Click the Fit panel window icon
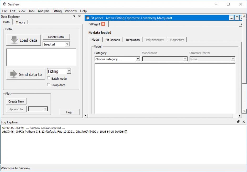Image resolution: width=247 pixels, height=172 pixels. (88, 18)
